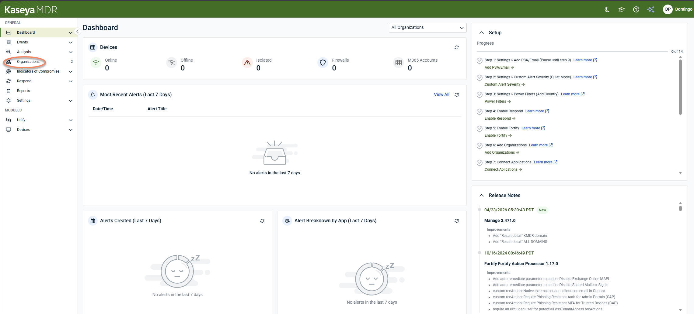Open the Power Filters link

(498, 101)
